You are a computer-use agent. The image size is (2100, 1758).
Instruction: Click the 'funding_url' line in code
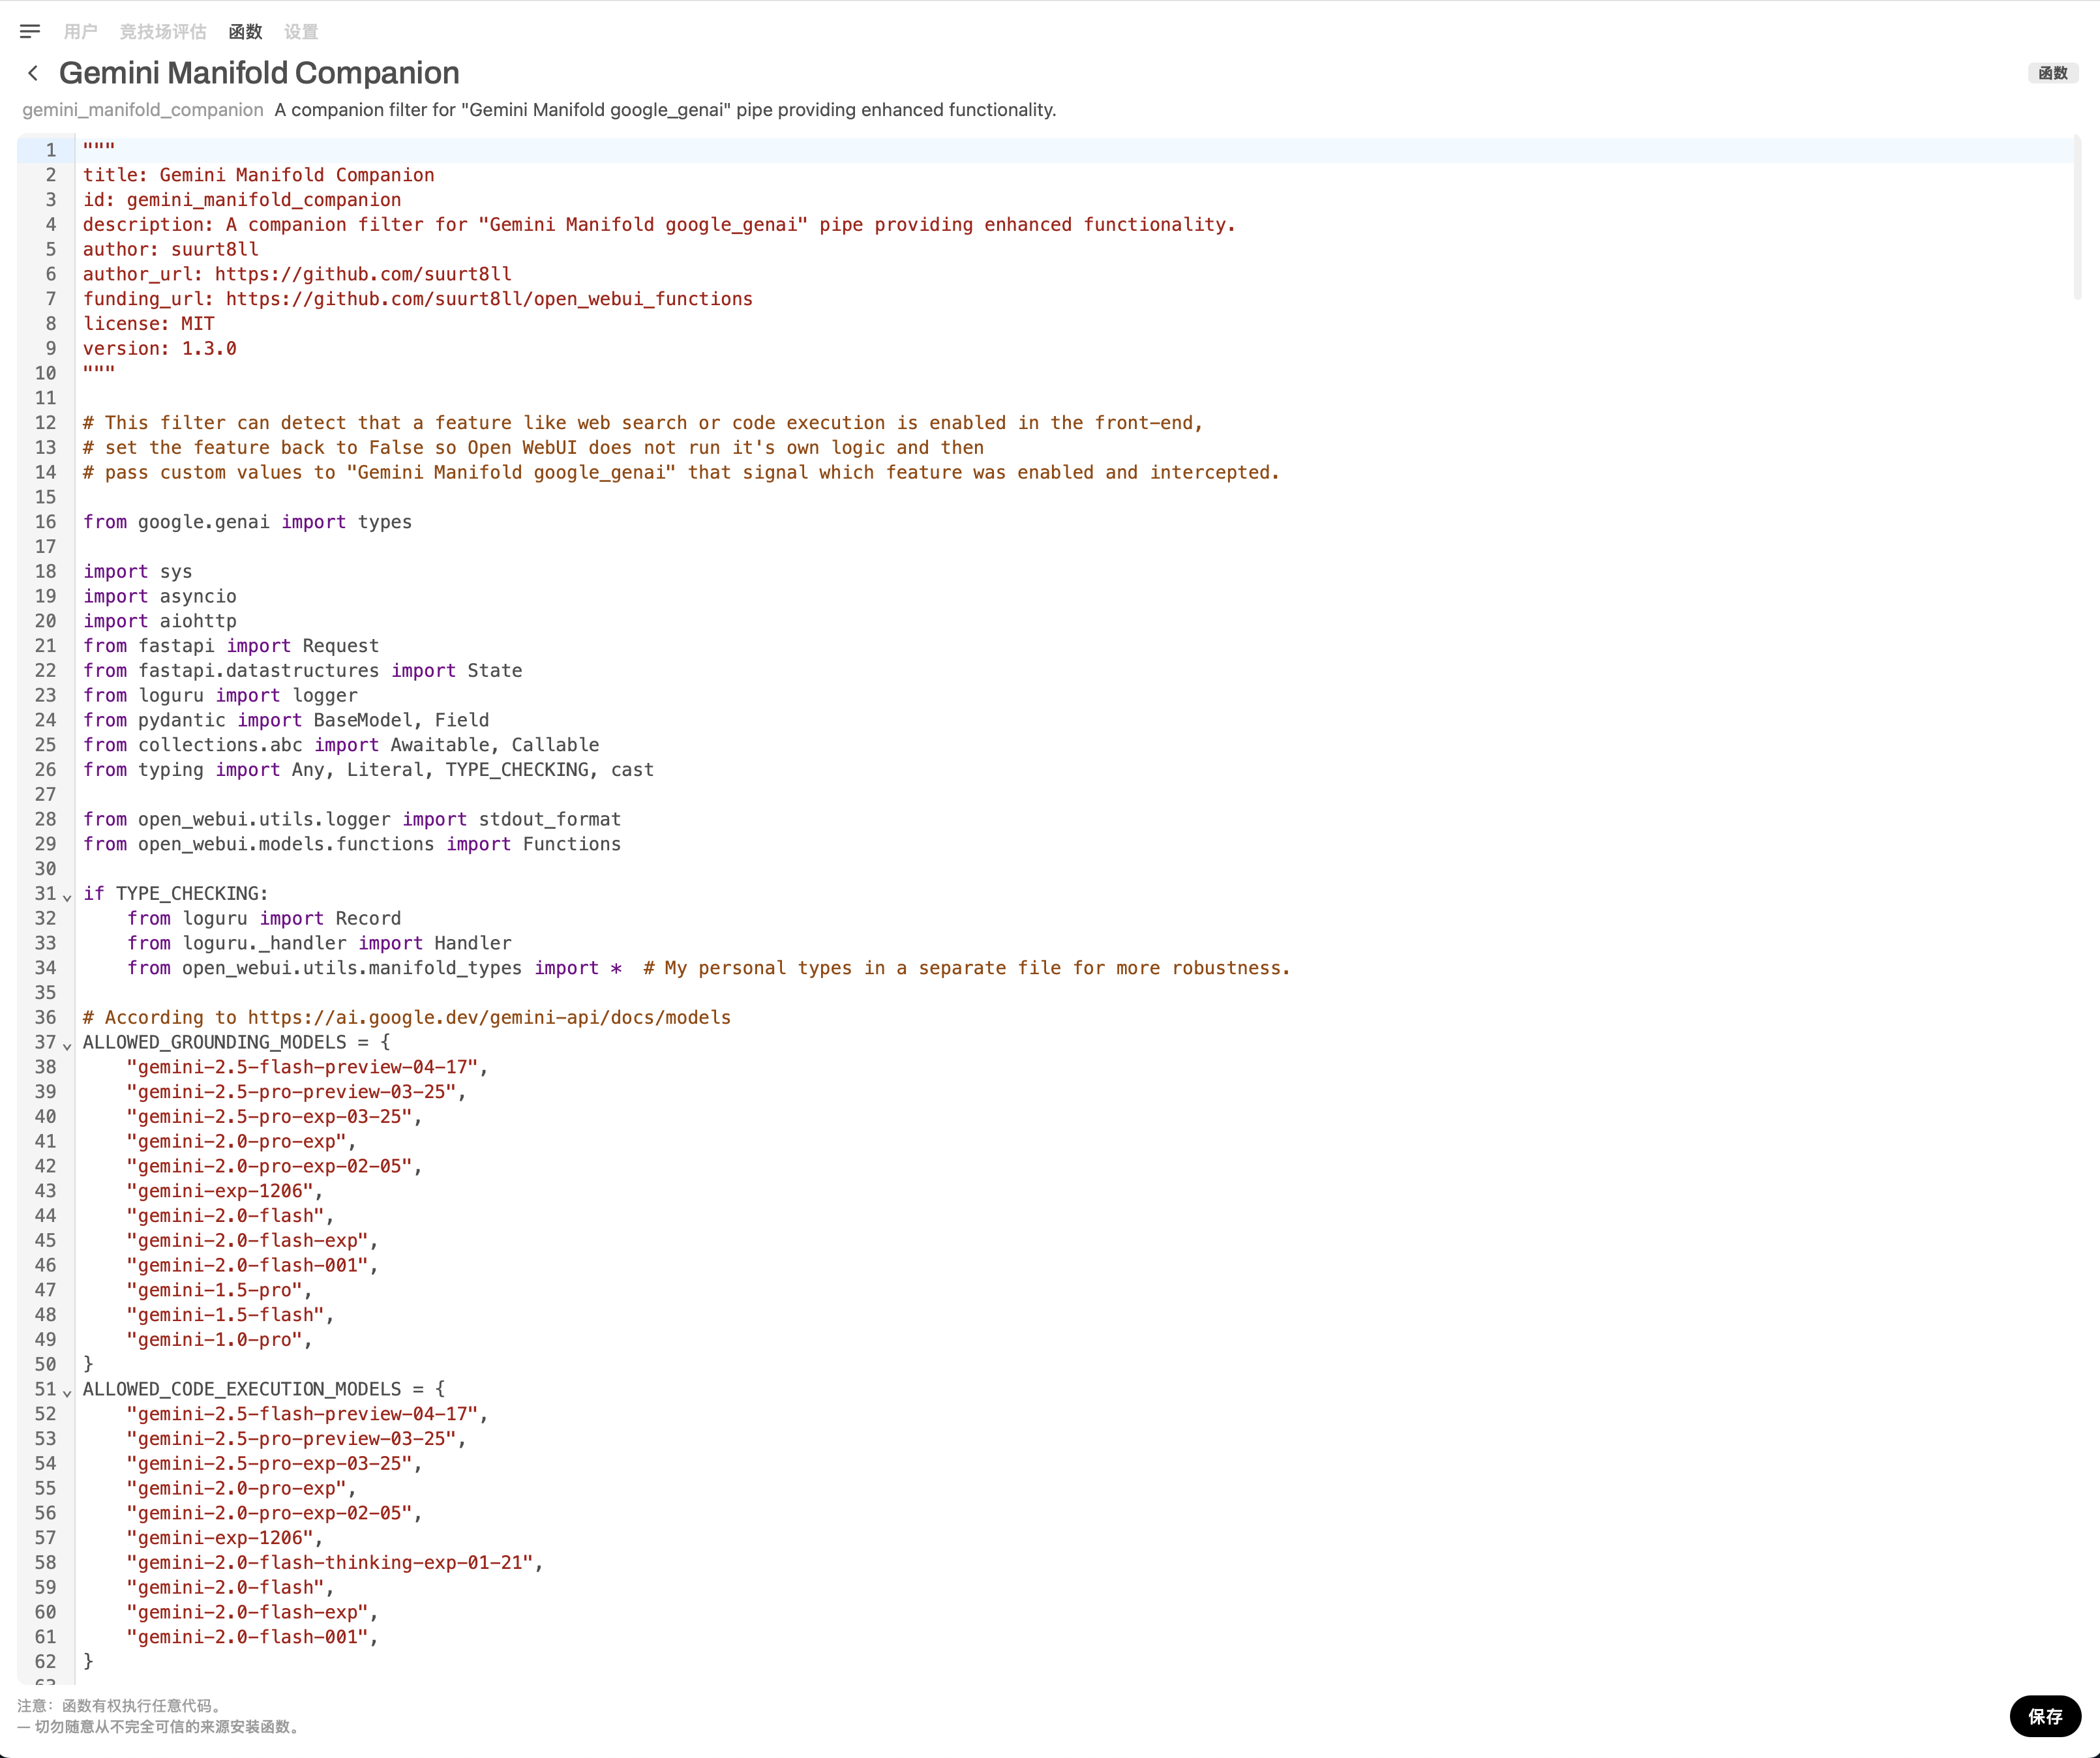pos(418,299)
